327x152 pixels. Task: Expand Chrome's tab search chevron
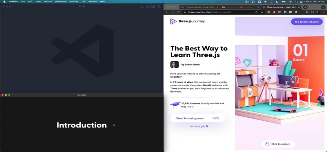(323, 7)
